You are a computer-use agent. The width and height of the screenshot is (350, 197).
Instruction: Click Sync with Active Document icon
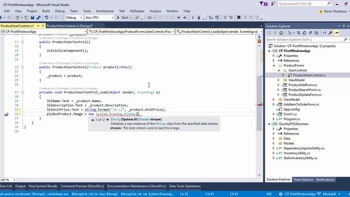[299, 33]
